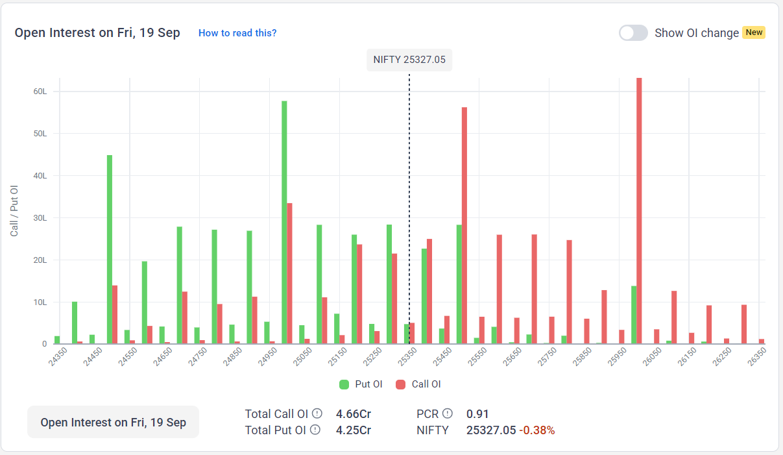Select the tallest green Put OI bar
783x455 pixels.
pos(284,222)
